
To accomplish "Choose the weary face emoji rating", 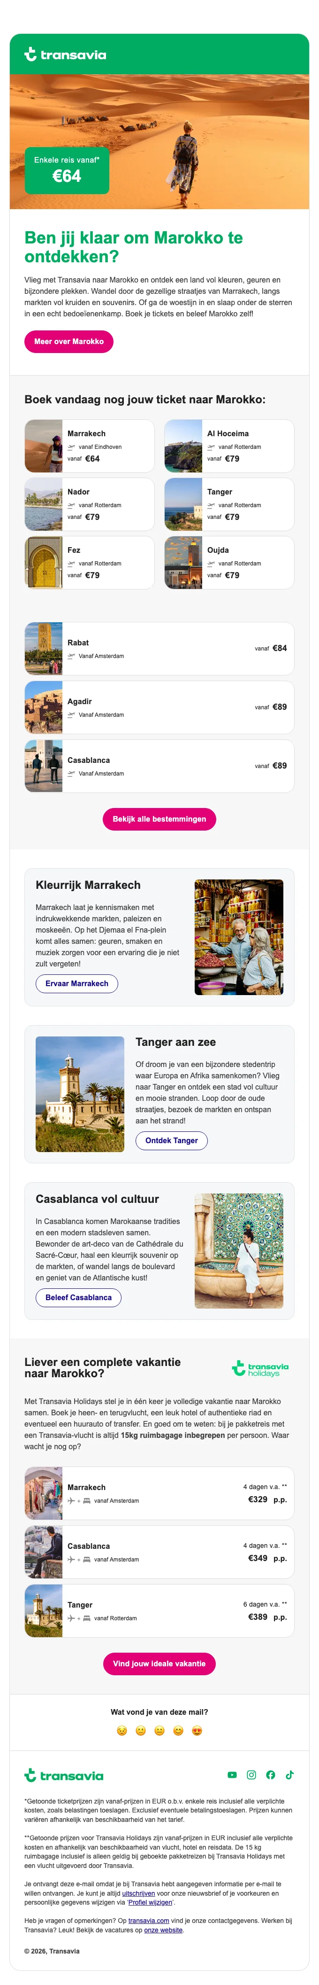I will [122, 1731].
